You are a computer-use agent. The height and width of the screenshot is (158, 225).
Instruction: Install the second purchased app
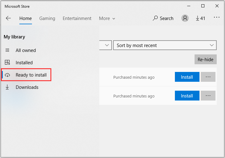click(x=187, y=96)
